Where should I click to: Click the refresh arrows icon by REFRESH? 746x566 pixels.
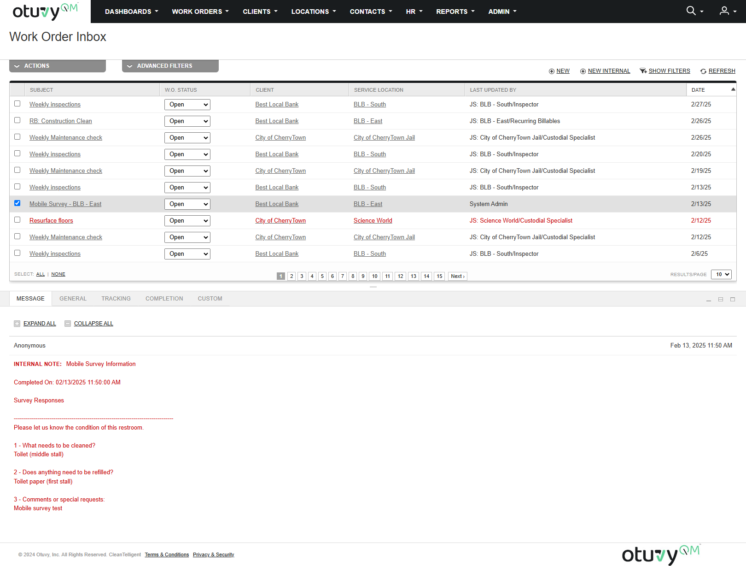click(x=703, y=71)
